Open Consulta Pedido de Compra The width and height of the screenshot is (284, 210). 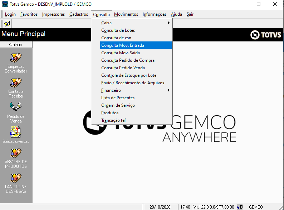[136, 60]
